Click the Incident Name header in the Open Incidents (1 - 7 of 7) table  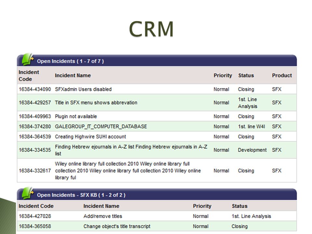click(73, 76)
